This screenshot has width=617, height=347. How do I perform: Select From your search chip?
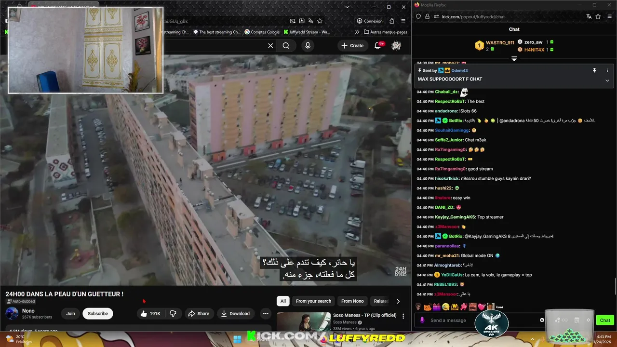click(x=313, y=301)
